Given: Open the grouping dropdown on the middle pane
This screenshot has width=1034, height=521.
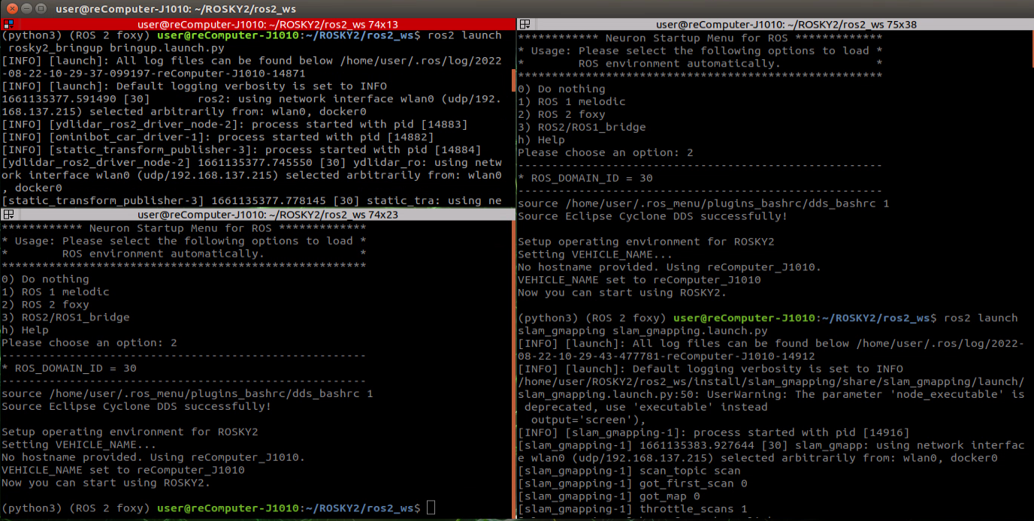Looking at the screenshot, I should (11, 215).
